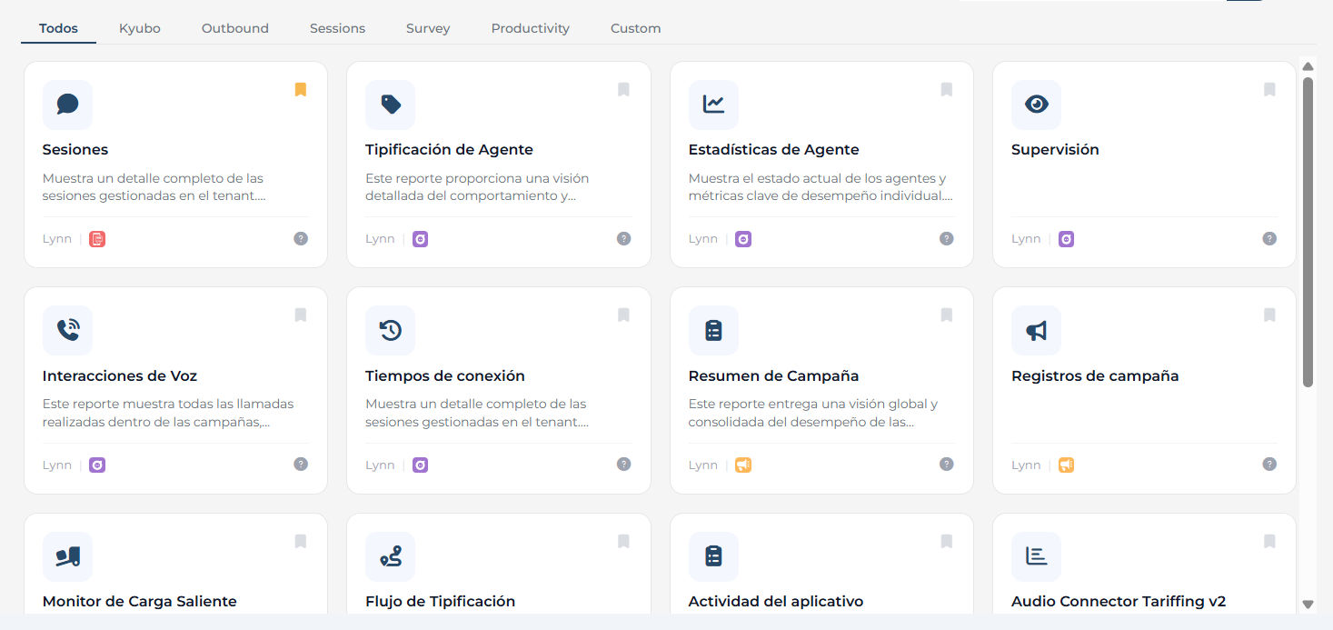Remove the bookmark from the Sesiones card

point(301,89)
